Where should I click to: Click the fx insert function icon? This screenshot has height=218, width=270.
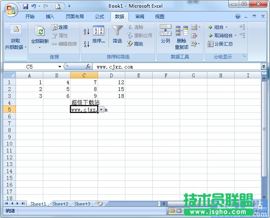click(88, 67)
